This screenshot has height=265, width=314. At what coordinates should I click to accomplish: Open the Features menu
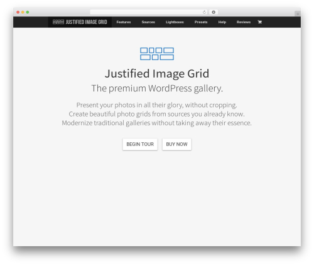tap(124, 22)
